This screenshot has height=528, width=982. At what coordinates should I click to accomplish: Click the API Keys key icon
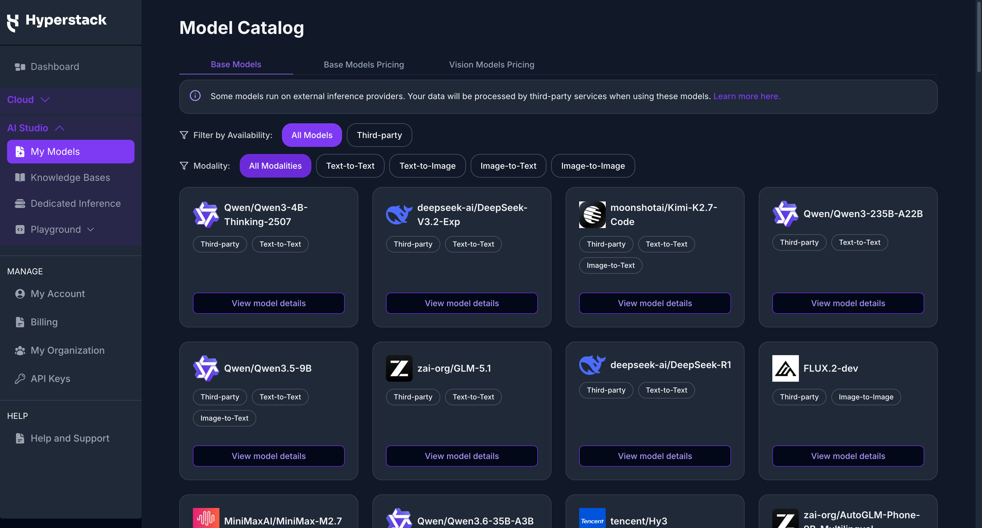pos(20,378)
